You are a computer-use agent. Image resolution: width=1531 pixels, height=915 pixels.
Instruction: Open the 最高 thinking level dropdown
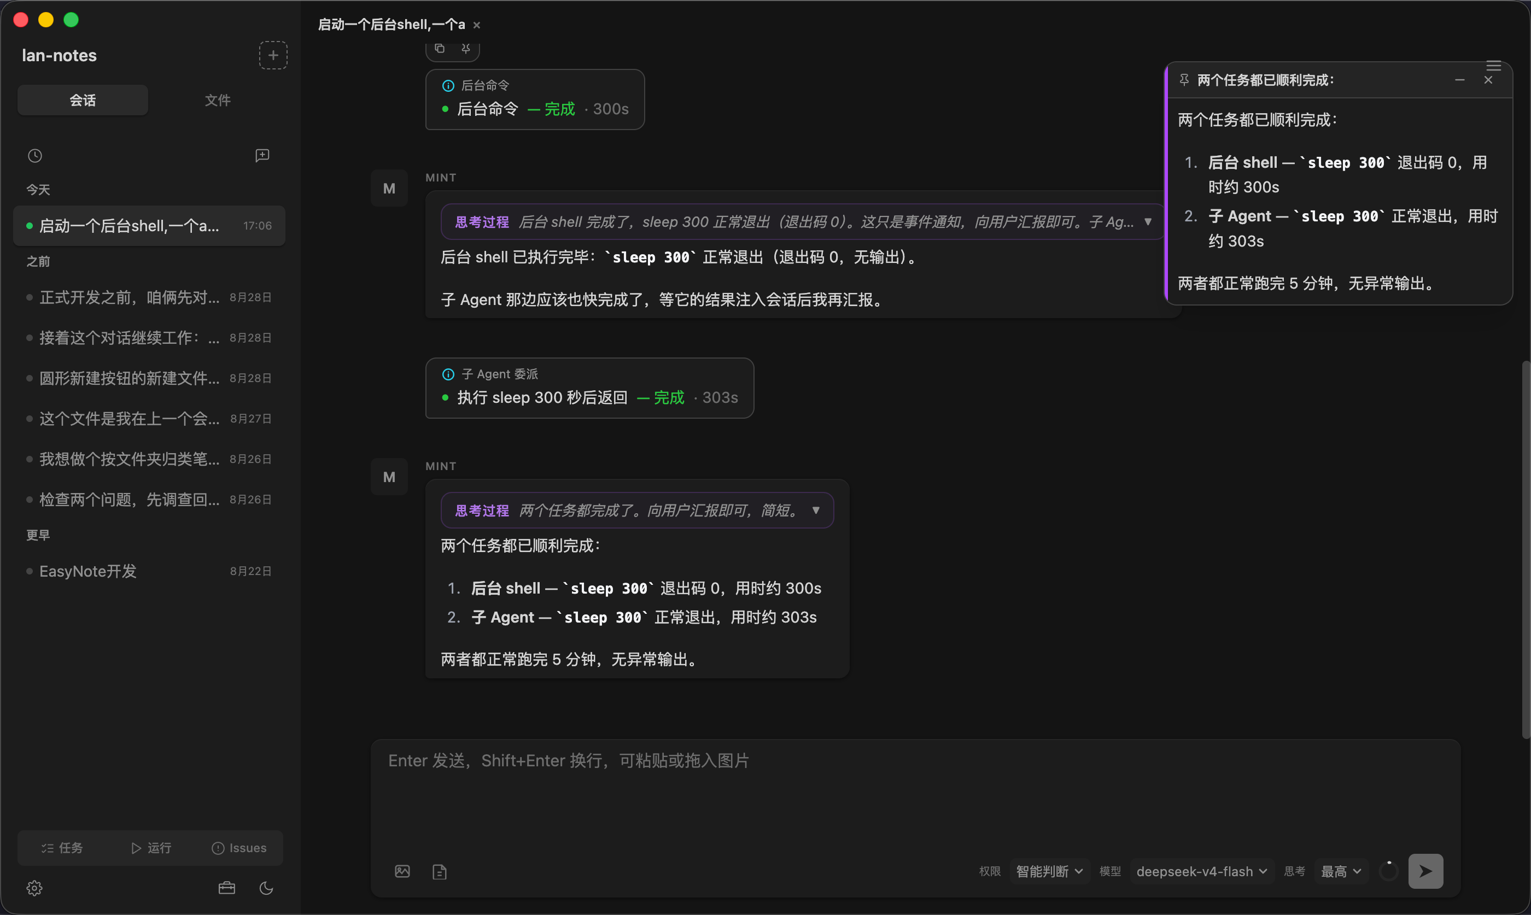click(1341, 871)
